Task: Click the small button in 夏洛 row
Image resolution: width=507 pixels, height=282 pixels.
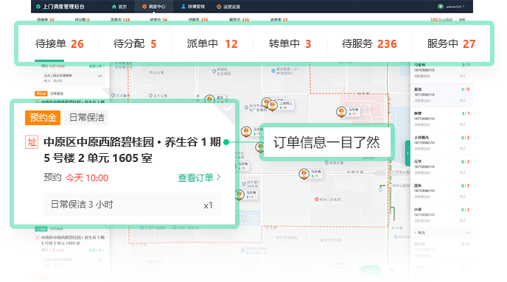Action: [x=462, y=100]
